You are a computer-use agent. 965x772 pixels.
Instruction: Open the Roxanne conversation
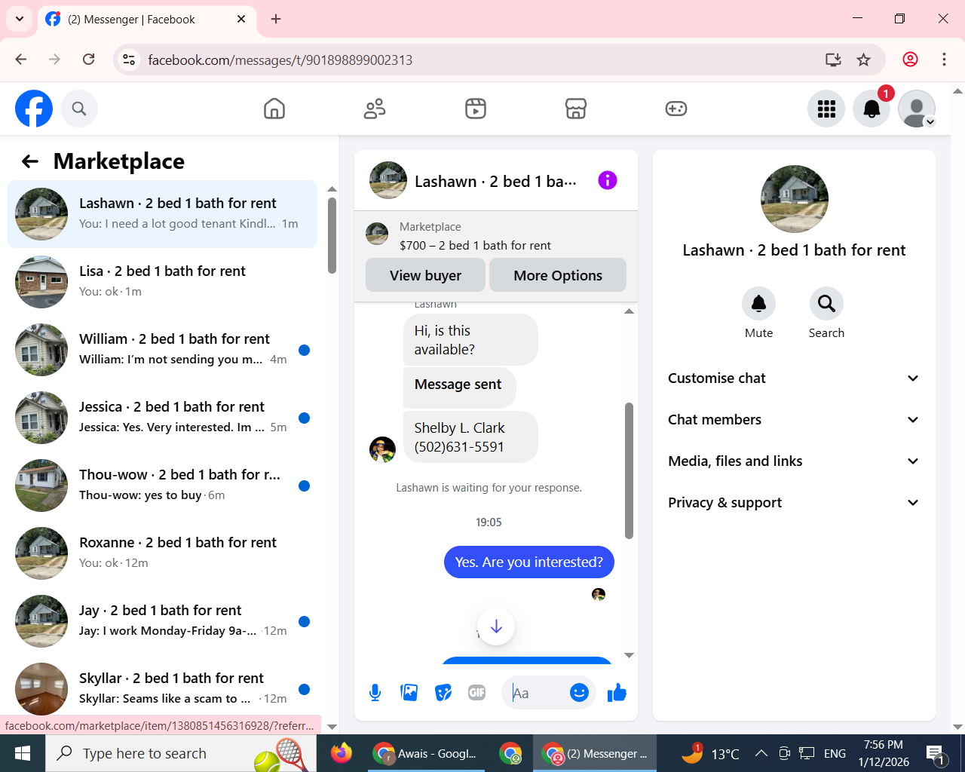162,553
